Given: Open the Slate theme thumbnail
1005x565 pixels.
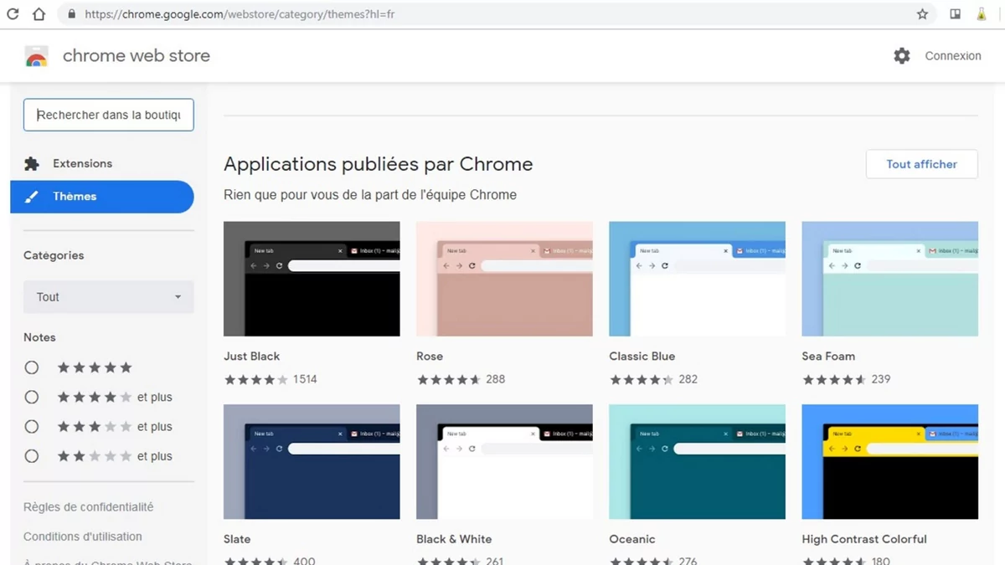Looking at the screenshot, I should point(312,462).
